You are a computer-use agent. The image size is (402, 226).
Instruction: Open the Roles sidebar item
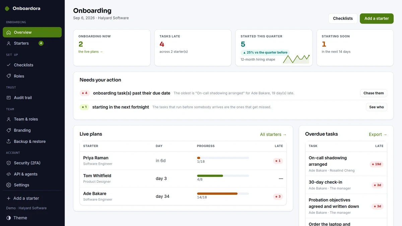pyautogui.click(x=32, y=76)
